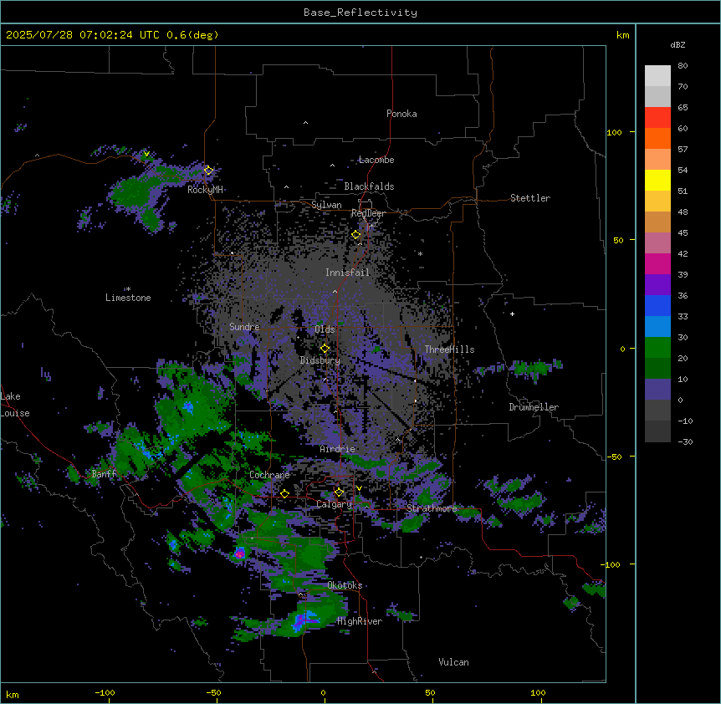This screenshot has height=704, width=721.
Task: Click the Drumheller label
Action: tap(534, 407)
